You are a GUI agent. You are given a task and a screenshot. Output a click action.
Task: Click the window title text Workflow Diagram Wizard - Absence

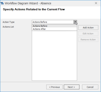[x=28, y=3]
